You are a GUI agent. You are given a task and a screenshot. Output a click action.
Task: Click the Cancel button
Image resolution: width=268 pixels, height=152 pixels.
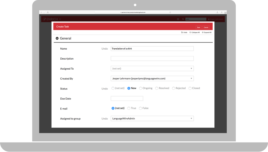[206, 27]
